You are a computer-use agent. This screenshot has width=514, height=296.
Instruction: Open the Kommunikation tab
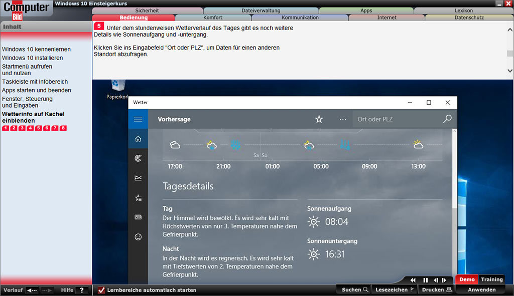[300, 18]
